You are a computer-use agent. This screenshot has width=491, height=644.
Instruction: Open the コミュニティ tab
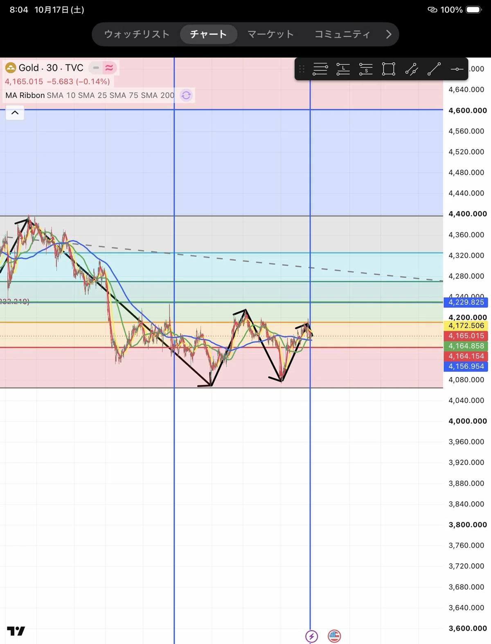coord(342,34)
